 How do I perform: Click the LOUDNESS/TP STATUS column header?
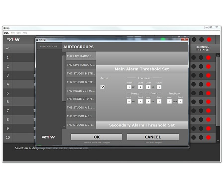coord(202,48)
